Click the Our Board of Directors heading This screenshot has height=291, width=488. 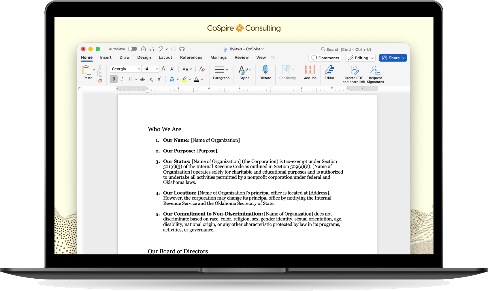pos(178,251)
